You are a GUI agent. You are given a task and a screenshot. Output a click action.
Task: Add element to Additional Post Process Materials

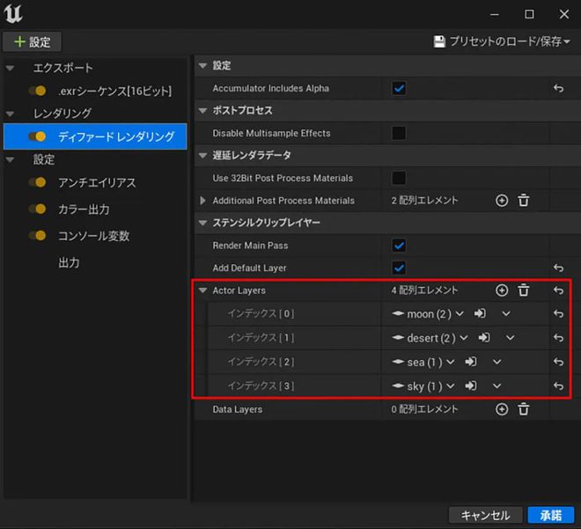point(502,201)
